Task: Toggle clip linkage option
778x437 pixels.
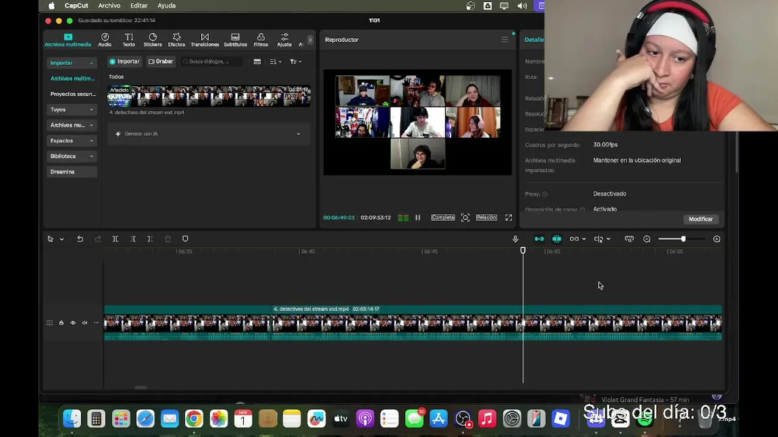Action: pyautogui.click(x=574, y=239)
